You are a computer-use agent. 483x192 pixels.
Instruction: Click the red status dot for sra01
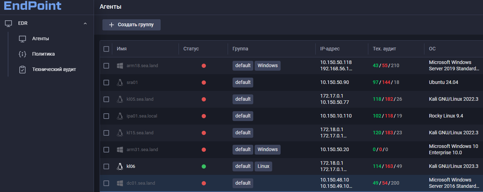(x=203, y=83)
